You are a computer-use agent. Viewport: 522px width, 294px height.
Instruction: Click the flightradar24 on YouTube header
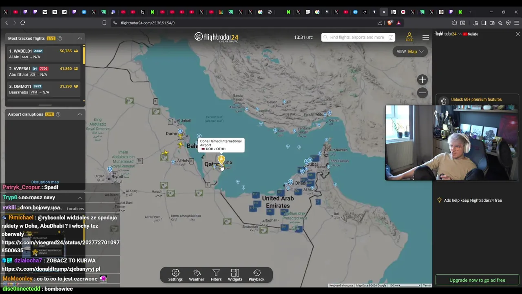click(456, 34)
